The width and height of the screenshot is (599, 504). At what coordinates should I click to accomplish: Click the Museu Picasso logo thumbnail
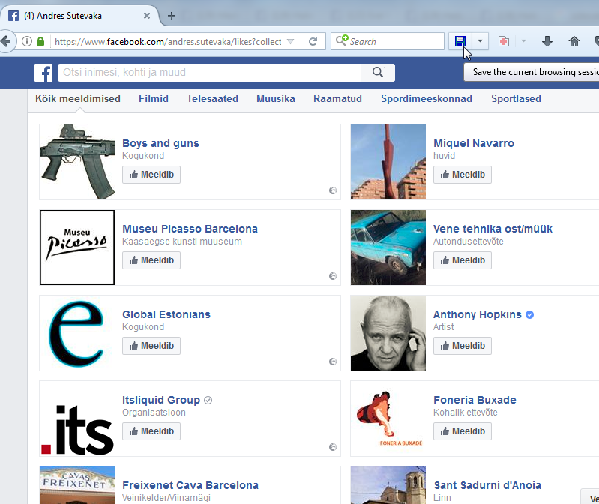point(77,247)
